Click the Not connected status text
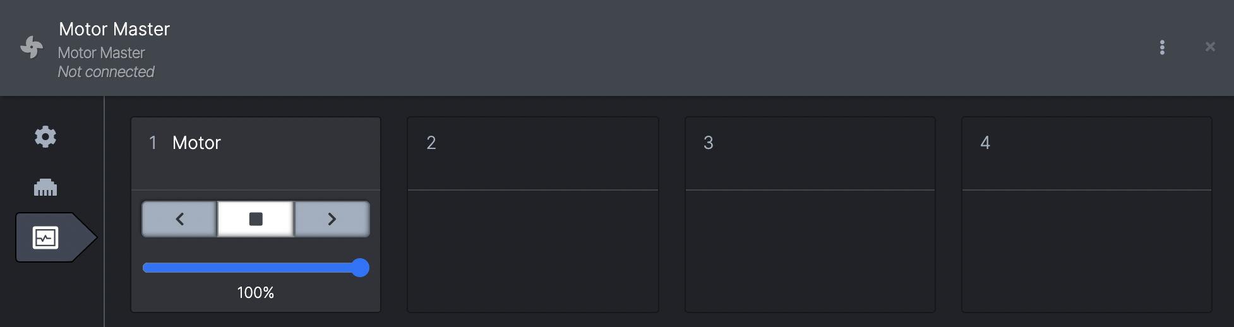The height and width of the screenshot is (327, 1234). [x=106, y=72]
